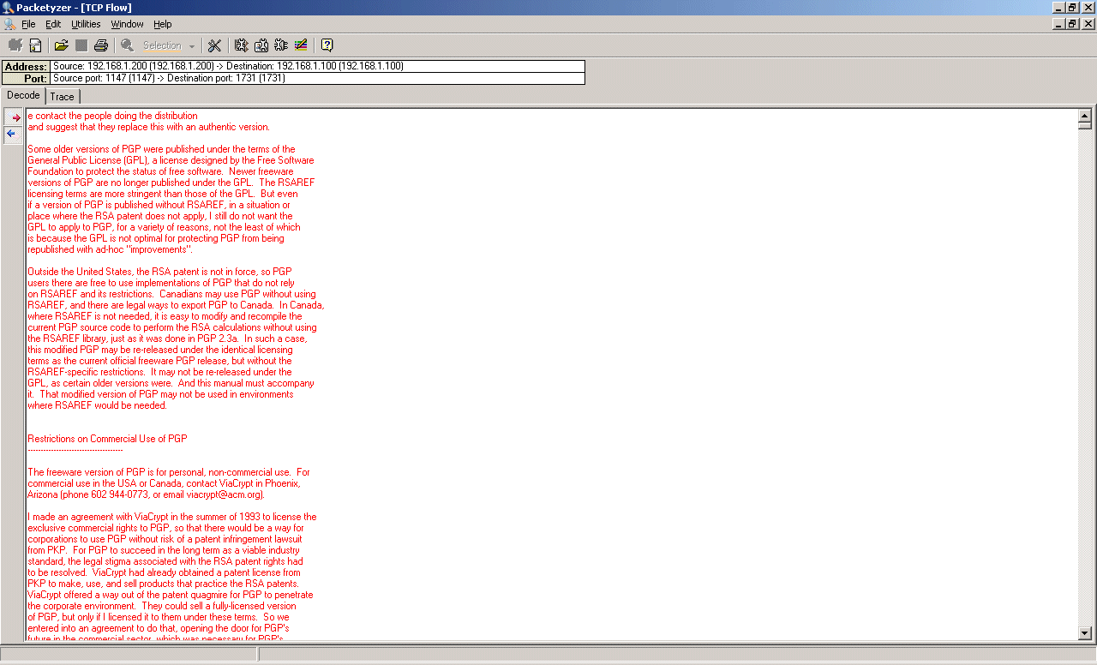
Task: Click the colored lines coloring-rules icon
Action: pyautogui.click(x=301, y=45)
